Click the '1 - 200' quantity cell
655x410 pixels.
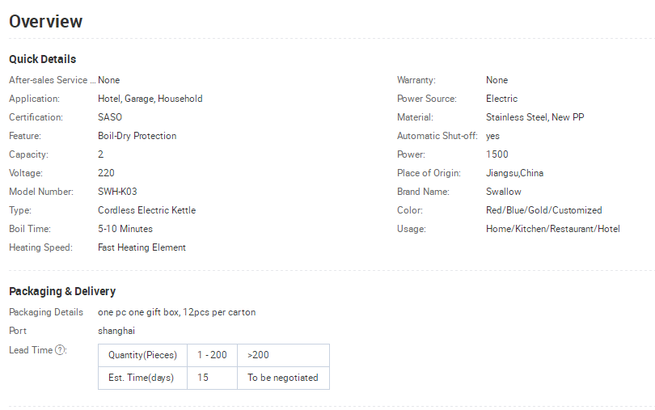[212, 355]
